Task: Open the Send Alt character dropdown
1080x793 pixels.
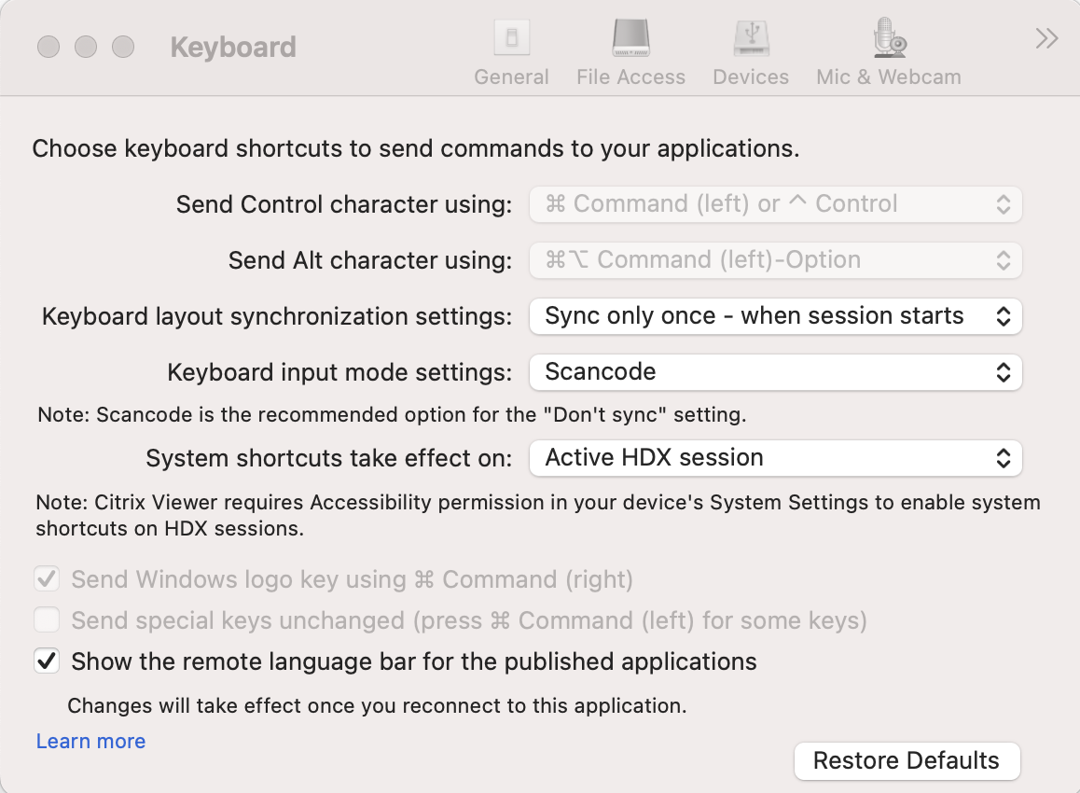Action: click(775, 260)
